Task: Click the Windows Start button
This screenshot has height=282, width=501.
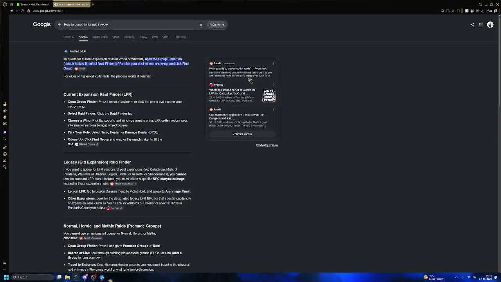Action: click(x=6, y=277)
